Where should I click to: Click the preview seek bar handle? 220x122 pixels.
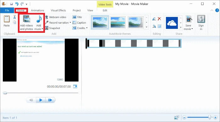[5, 93]
